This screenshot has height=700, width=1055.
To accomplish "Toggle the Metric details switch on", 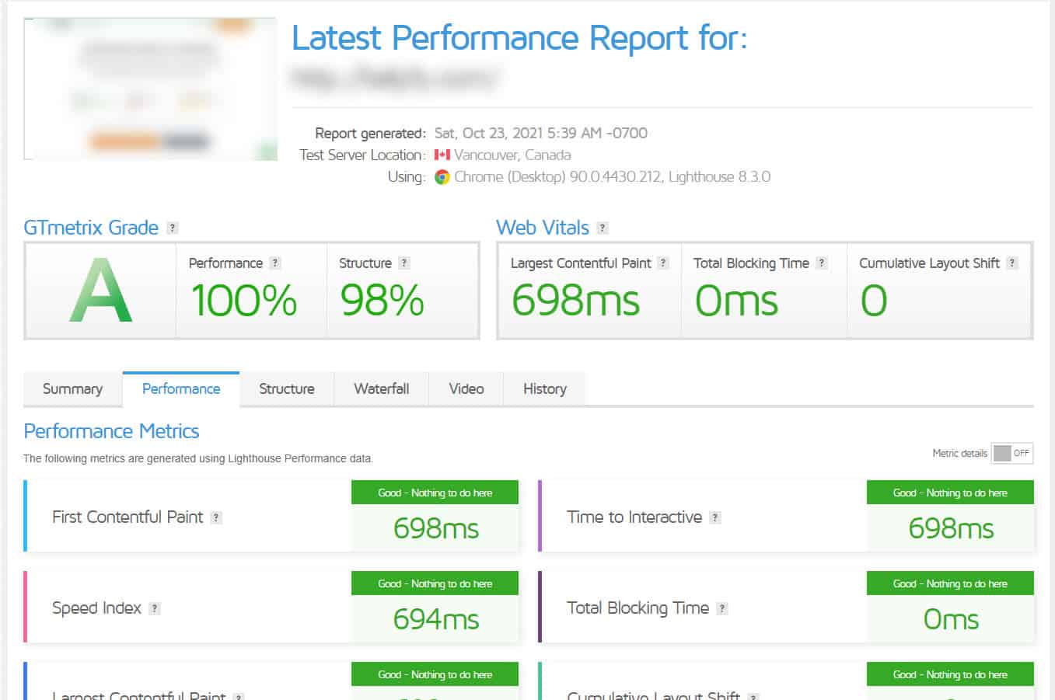I will point(1012,453).
